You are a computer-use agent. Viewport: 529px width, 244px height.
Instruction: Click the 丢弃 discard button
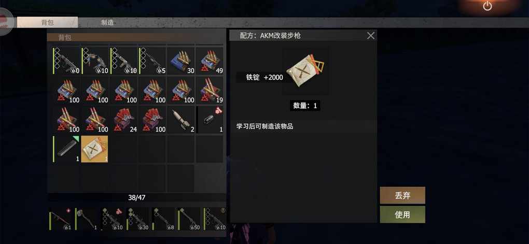point(402,195)
